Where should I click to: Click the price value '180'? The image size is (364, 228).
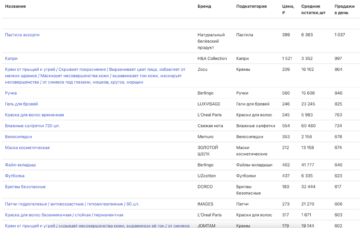(x=286, y=187)
